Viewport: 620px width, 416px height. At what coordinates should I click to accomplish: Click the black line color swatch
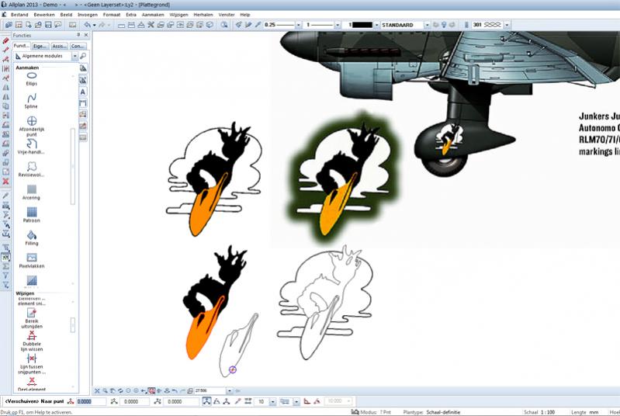[362, 25]
